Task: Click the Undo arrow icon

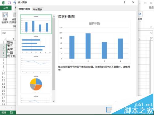Action: pos(15,3)
